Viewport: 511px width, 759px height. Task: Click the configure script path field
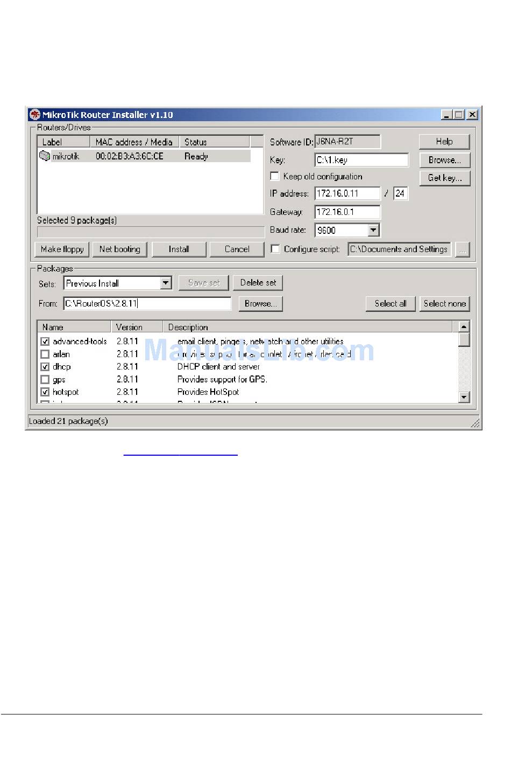coord(400,249)
